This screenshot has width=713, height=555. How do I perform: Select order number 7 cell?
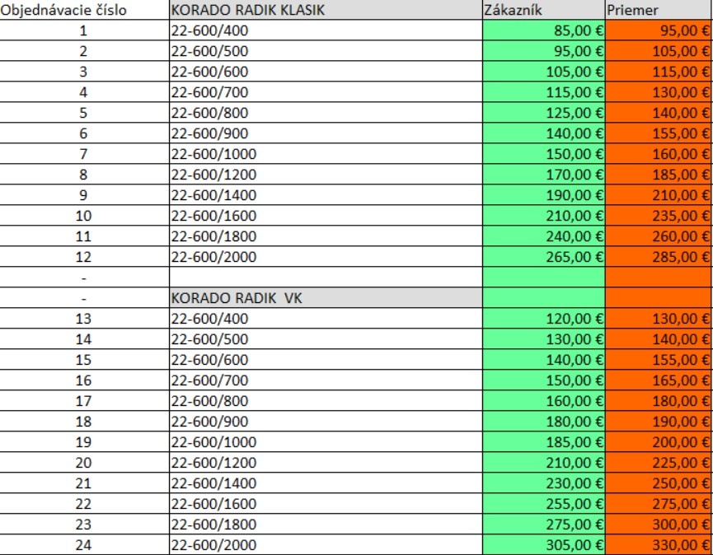click(x=84, y=154)
